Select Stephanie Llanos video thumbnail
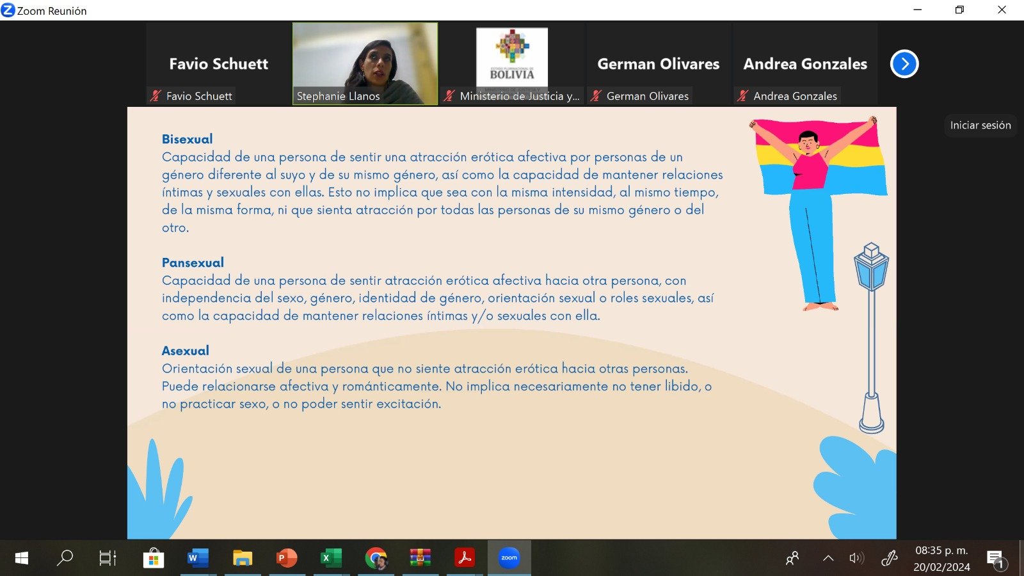1024x576 pixels. [x=365, y=64]
